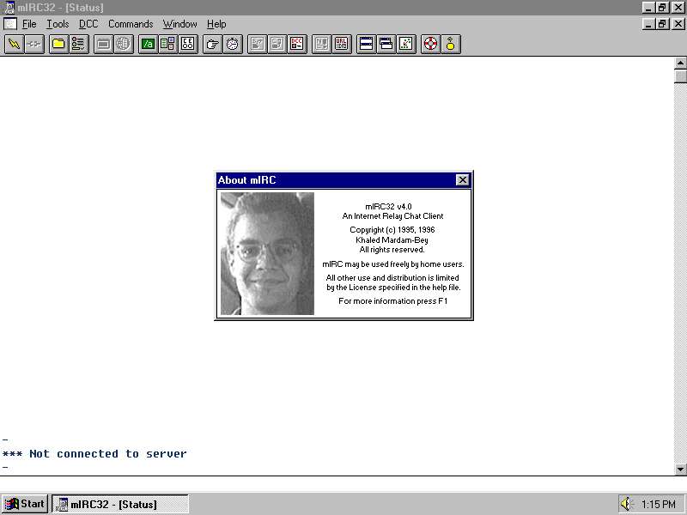Click the grayed-out channels folder window icon
The height and width of the screenshot is (515, 687).
(103, 45)
